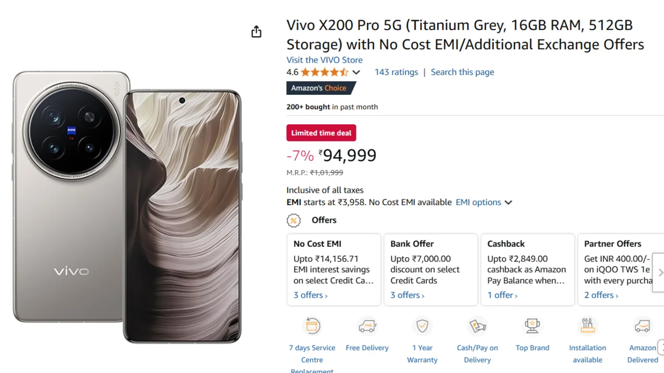Click the 7 days Service Centre Replacement icon
The height and width of the screenshot is (373, 664).
point(312,326)
